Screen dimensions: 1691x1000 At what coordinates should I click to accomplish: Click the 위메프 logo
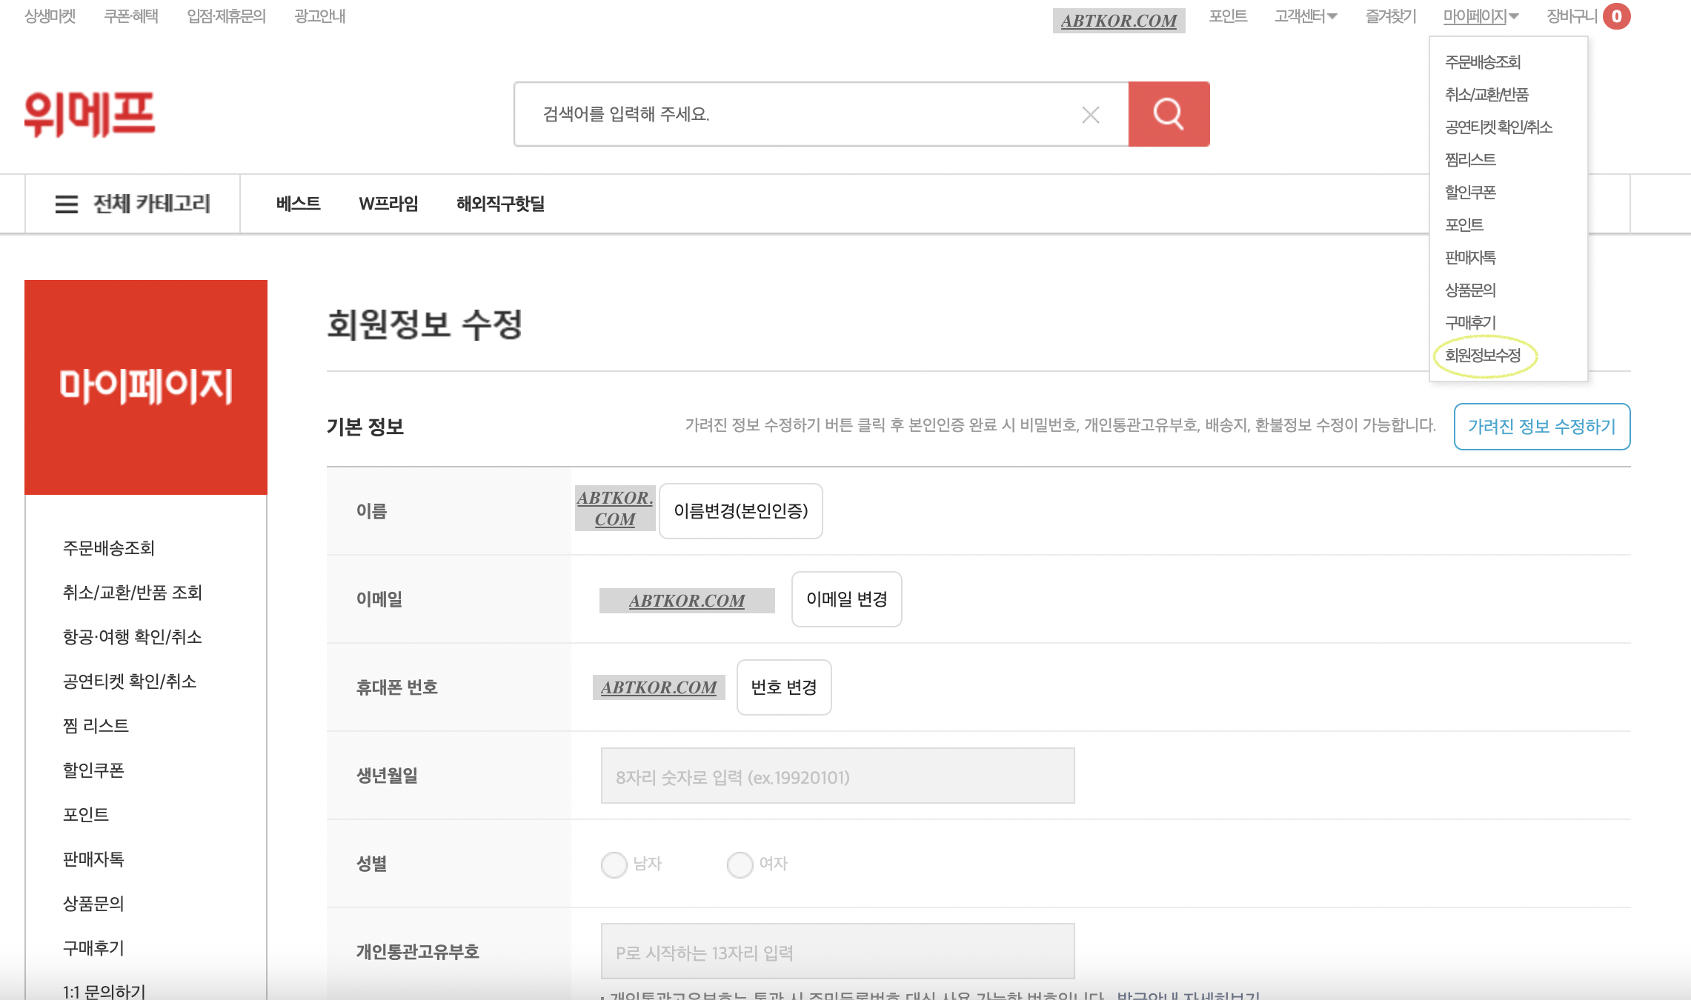pyautogui.click(x=90, y=114)
